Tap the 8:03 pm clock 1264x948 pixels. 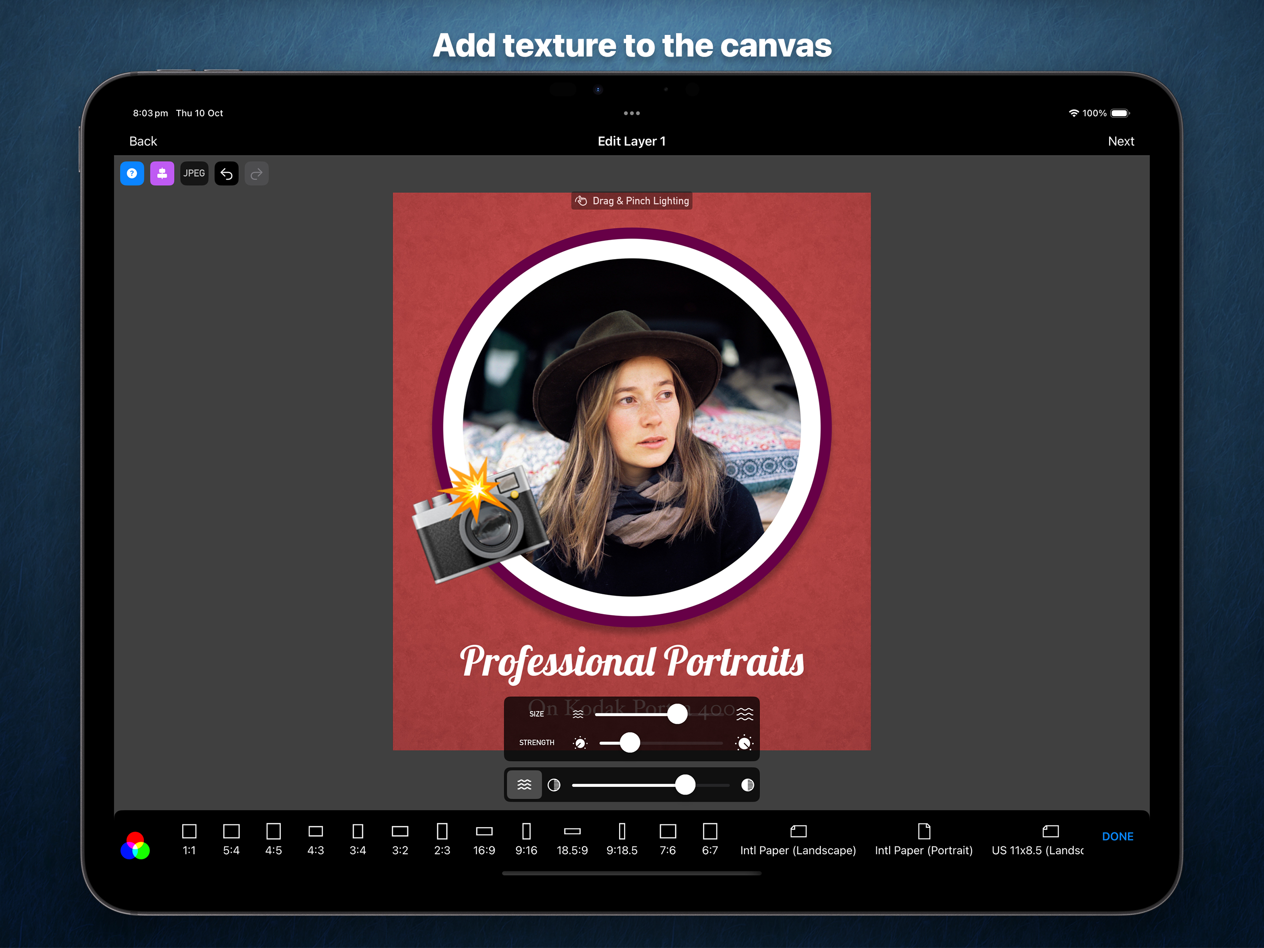click(150, 113)
